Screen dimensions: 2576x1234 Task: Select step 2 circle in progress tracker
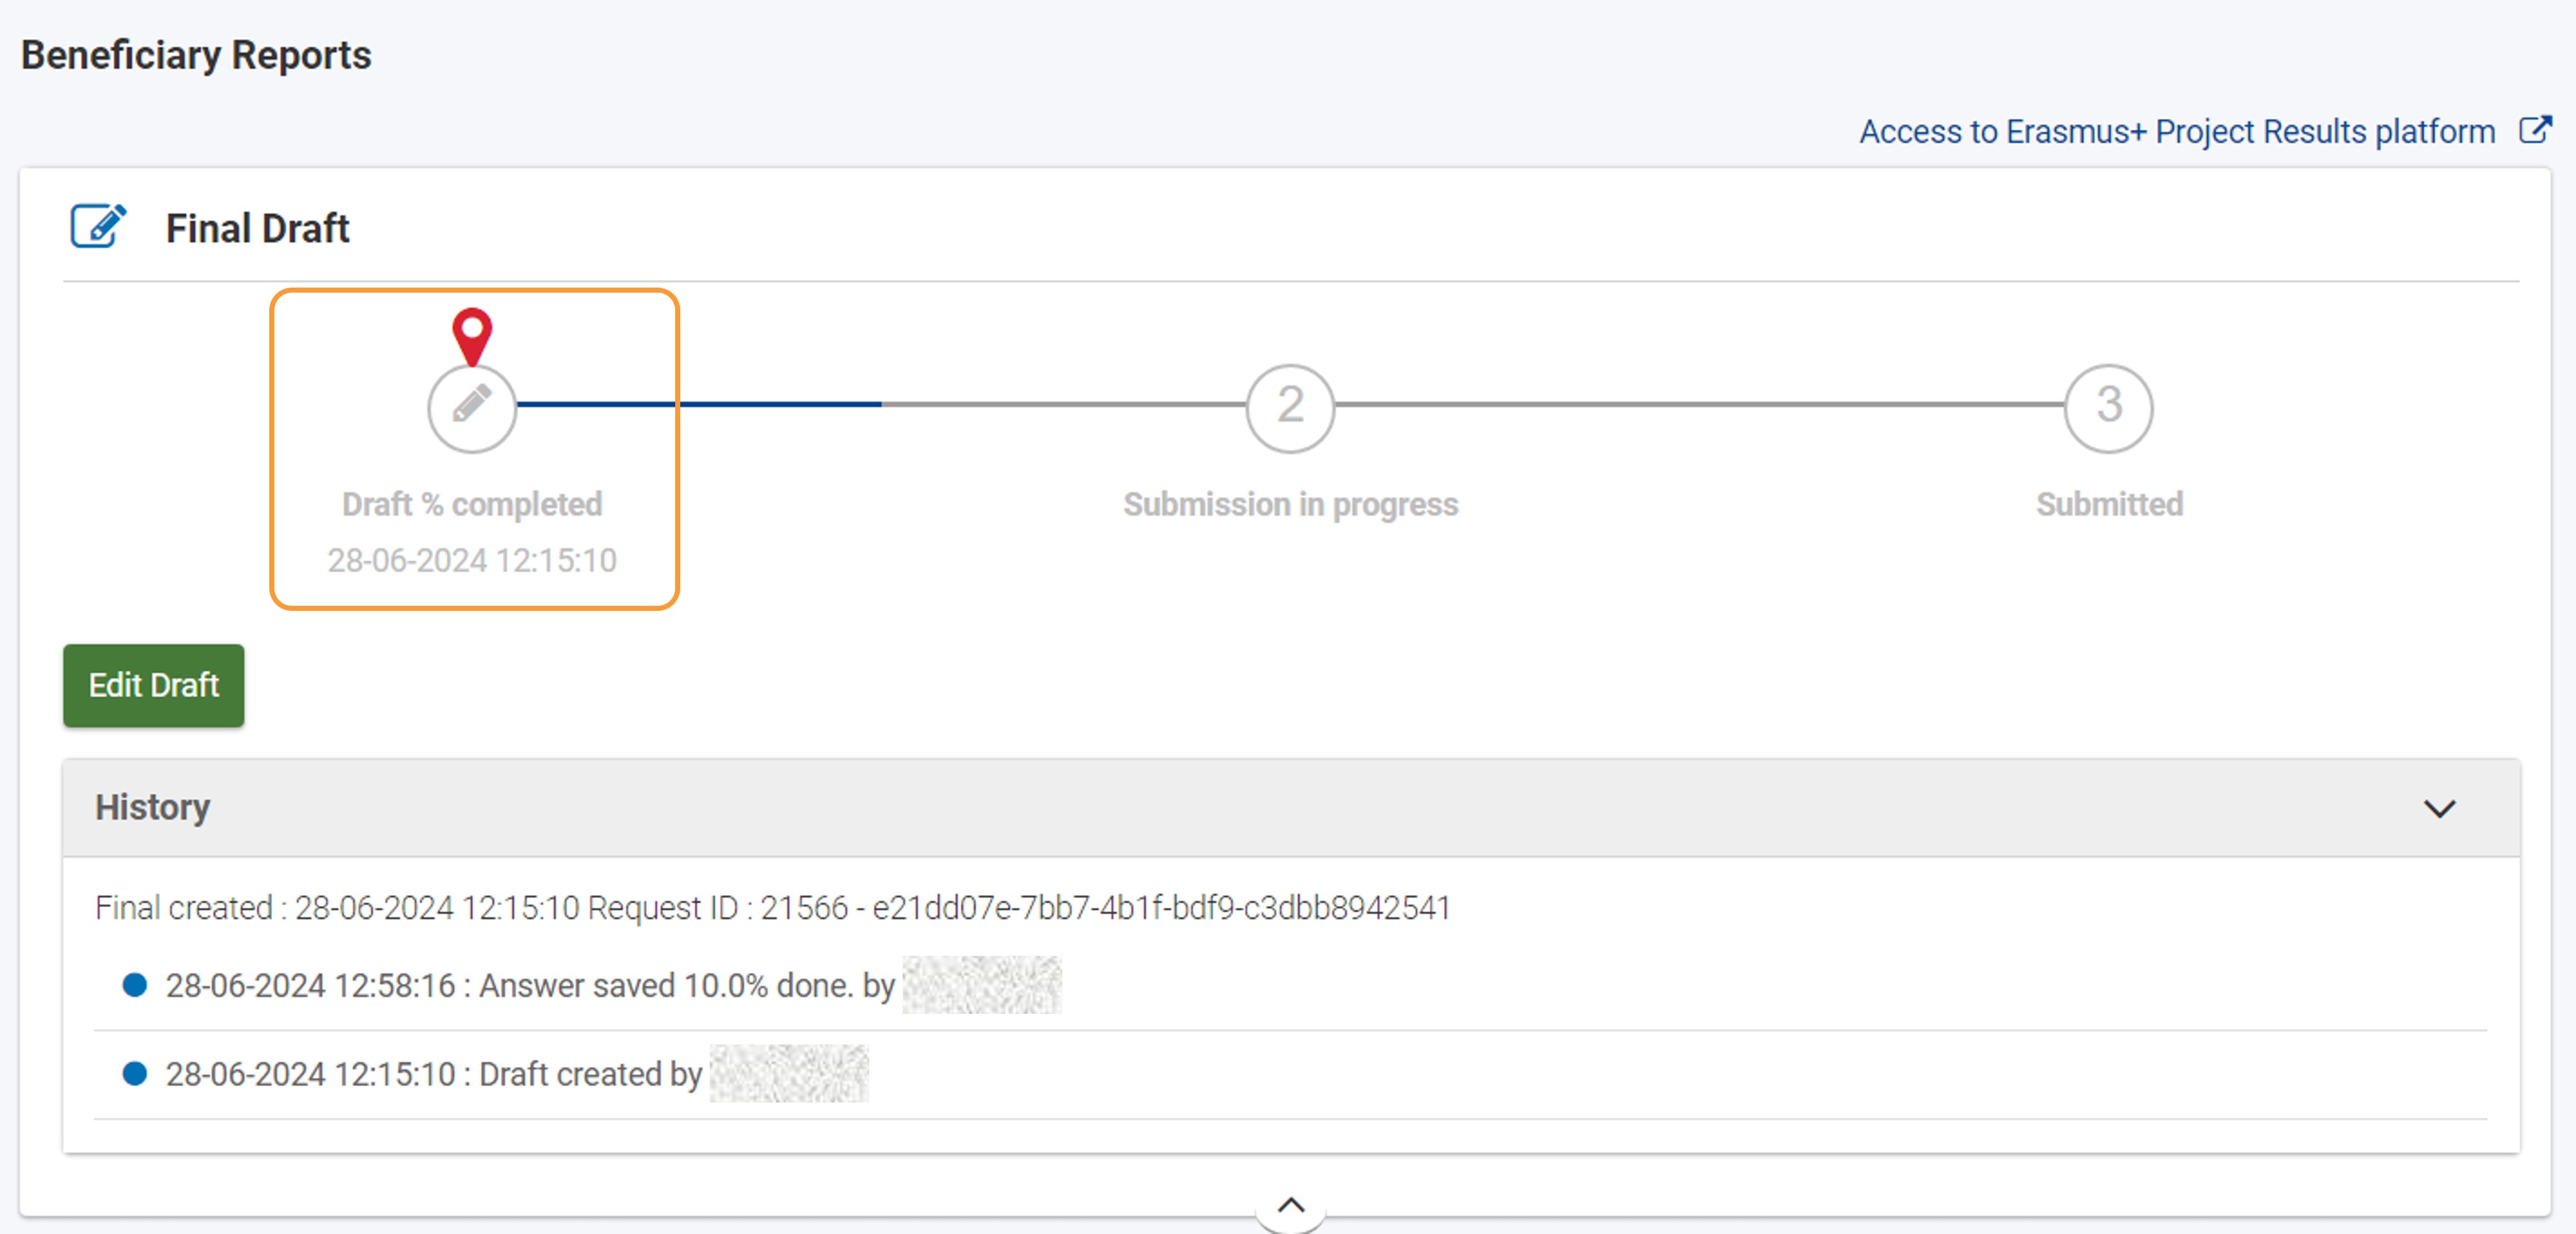[x=1290, y=407]
